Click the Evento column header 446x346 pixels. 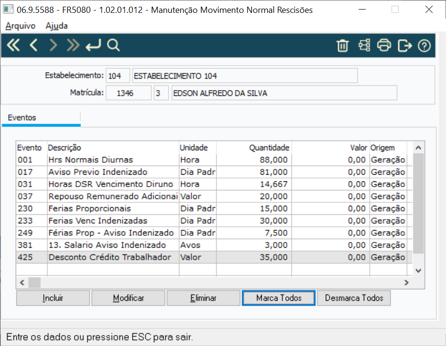(x=32, y=147)
